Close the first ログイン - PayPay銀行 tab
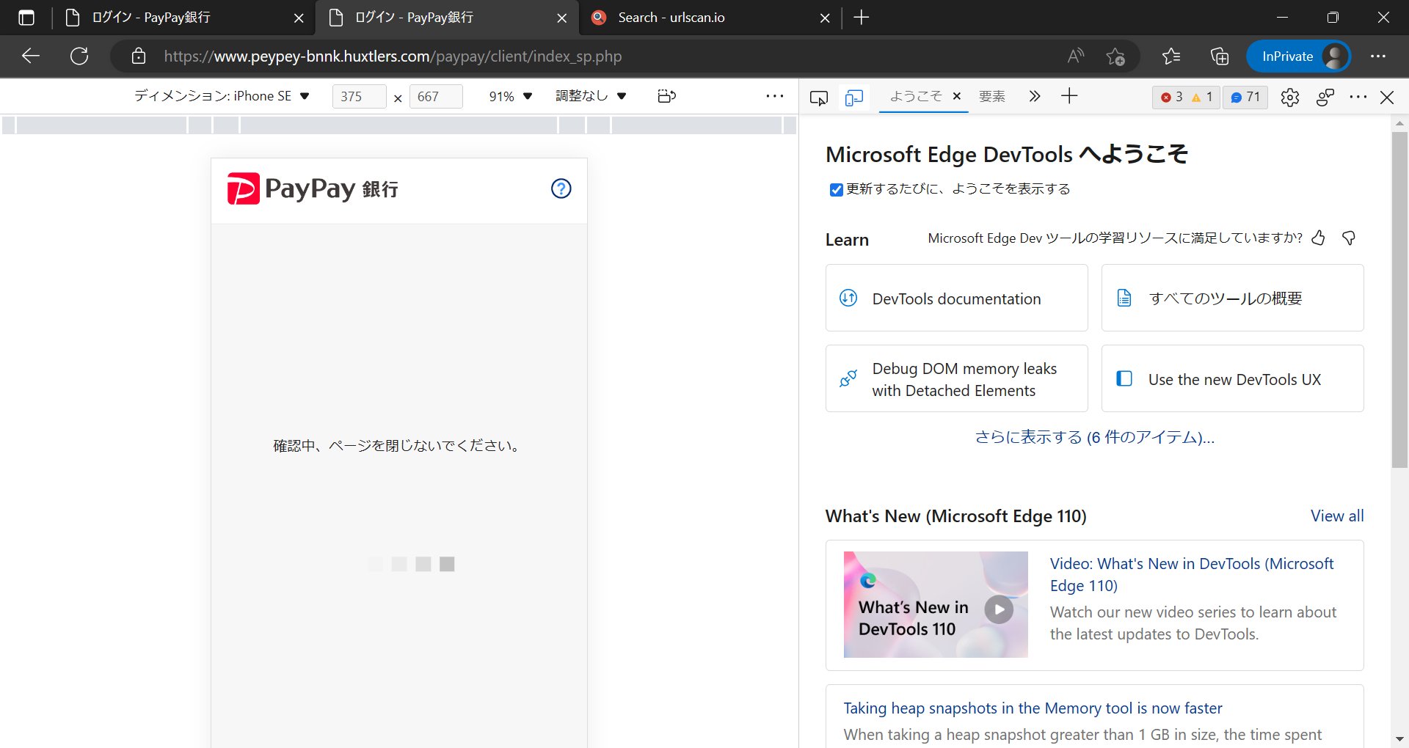 point(299,18)
